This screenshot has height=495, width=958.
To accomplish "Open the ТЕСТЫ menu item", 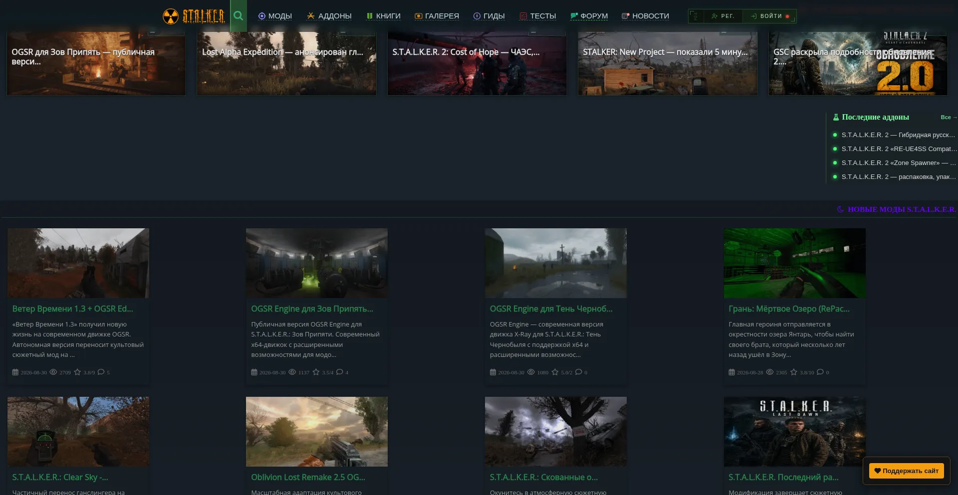I will point(538,16).
